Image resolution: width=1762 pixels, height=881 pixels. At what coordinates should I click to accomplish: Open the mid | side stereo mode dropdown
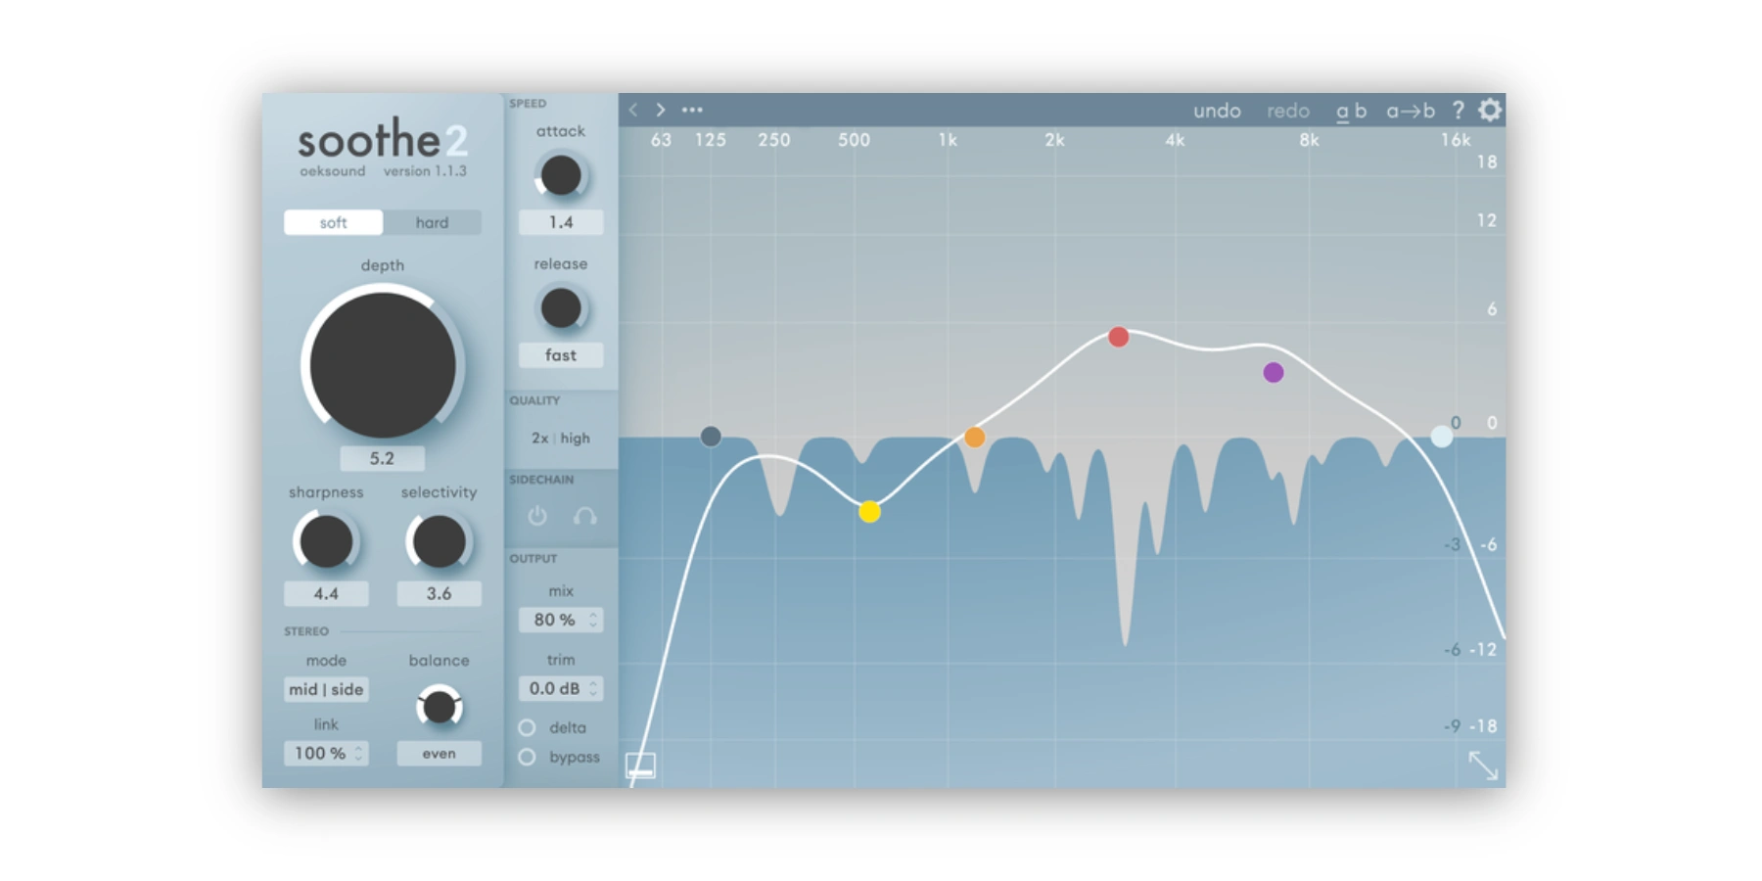coord(326,689)
